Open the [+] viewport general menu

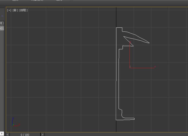click(x=9, y=10)
